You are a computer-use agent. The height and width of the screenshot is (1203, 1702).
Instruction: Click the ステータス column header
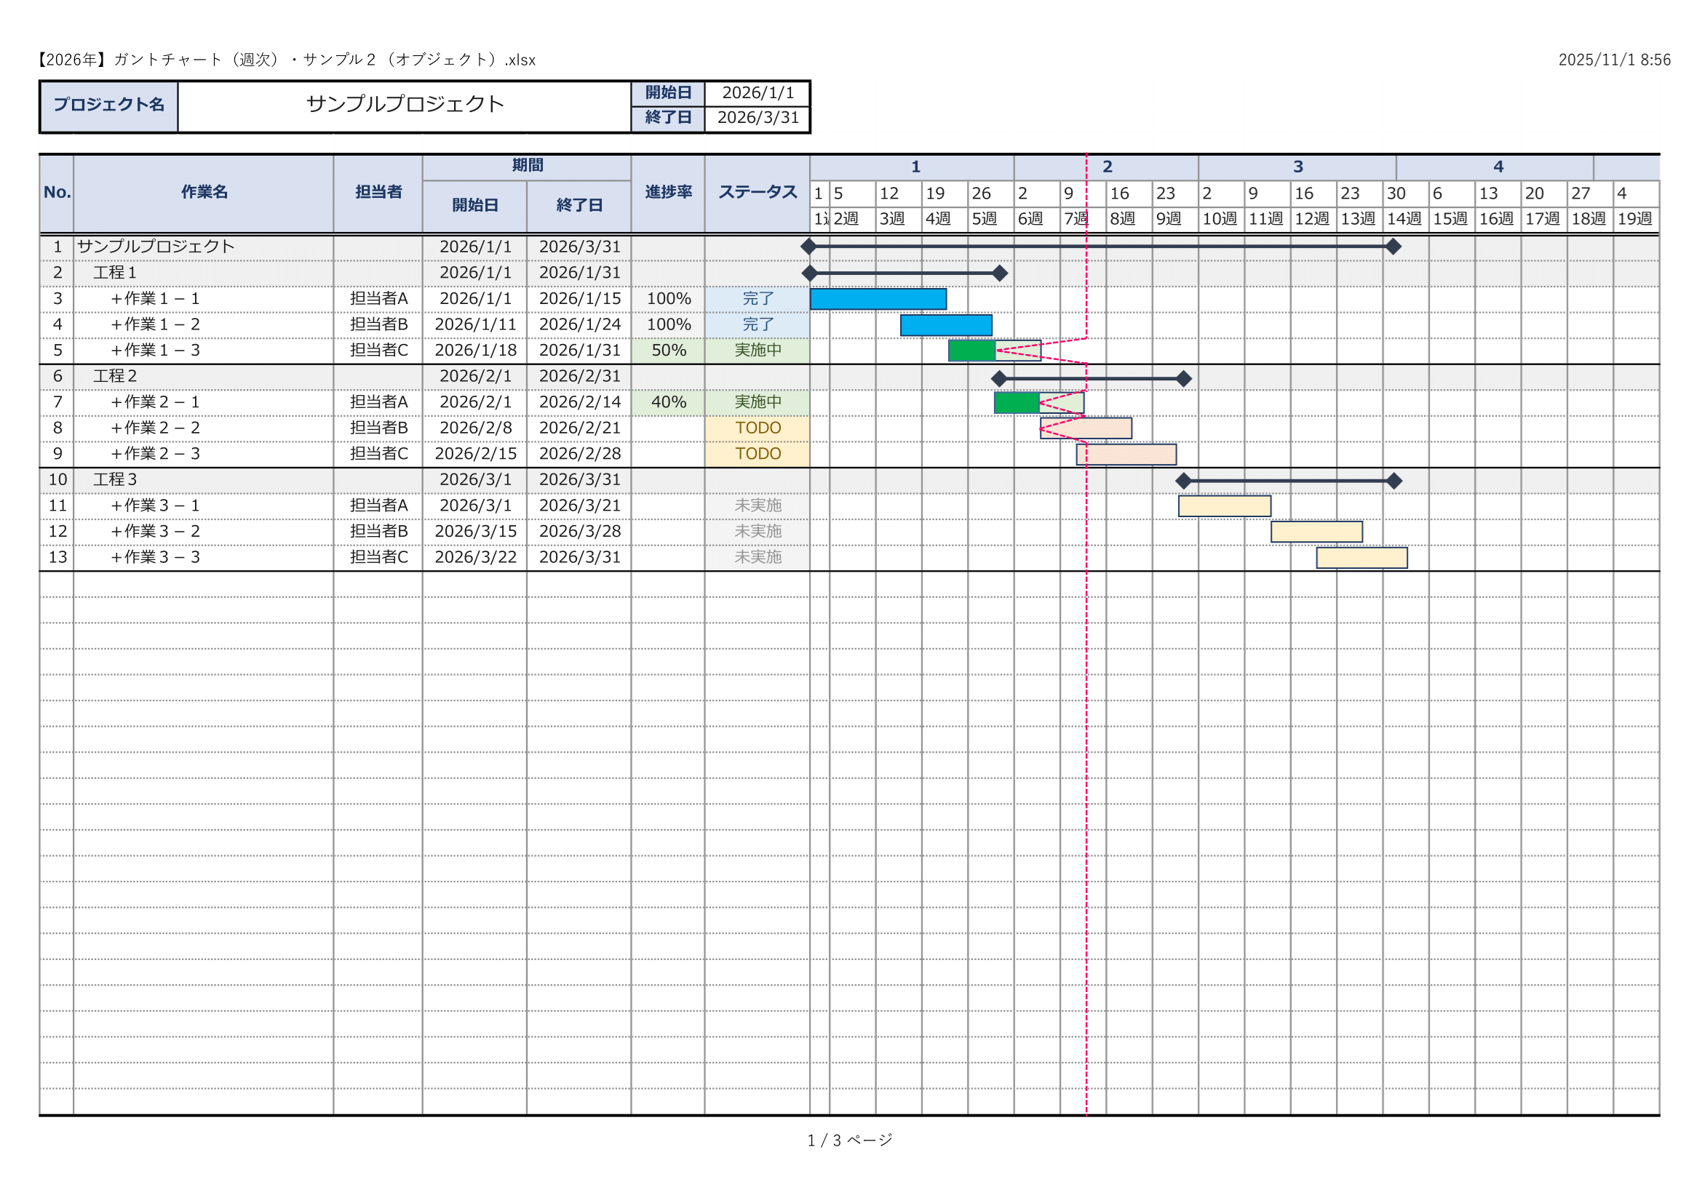pos(757,193)
